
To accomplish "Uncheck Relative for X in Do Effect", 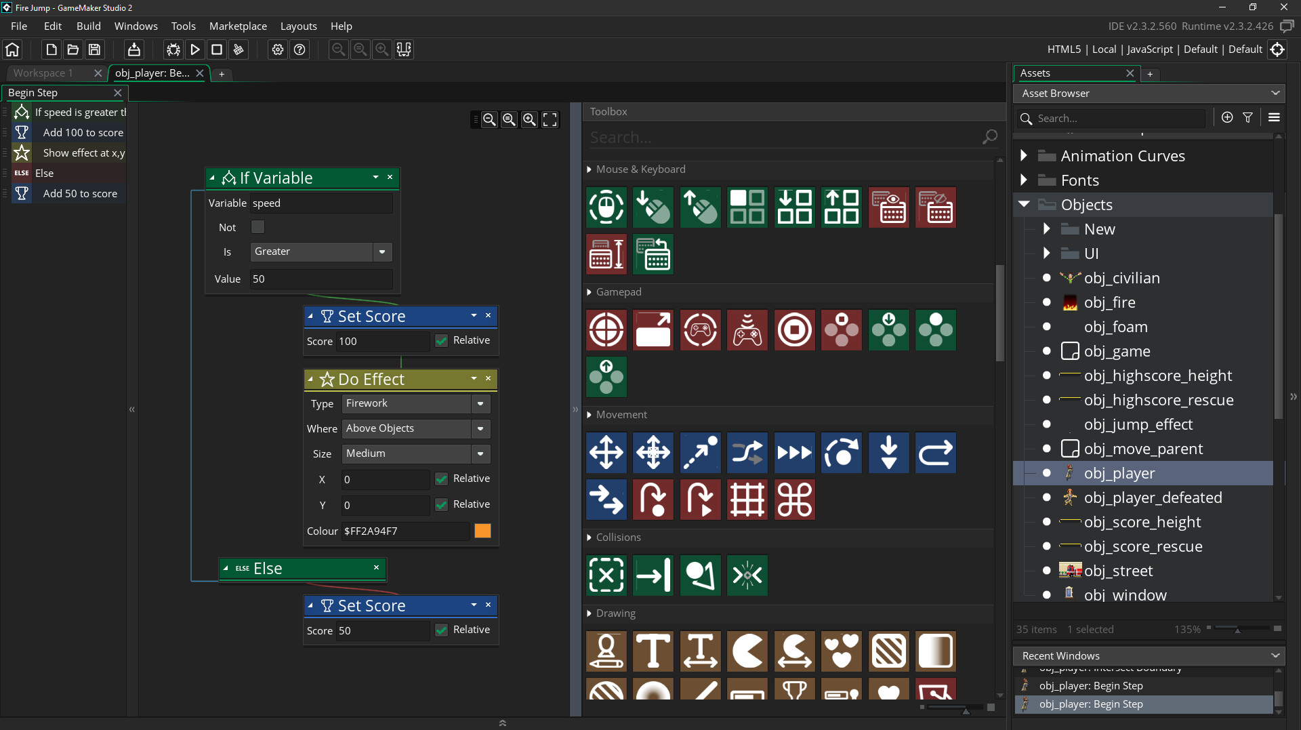I will (x=441, y=479).
